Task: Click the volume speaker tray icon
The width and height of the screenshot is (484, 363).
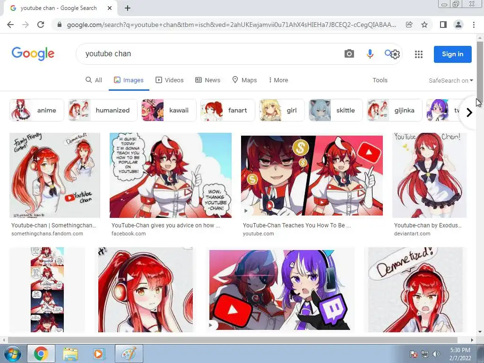Action: tap(436, 354)
